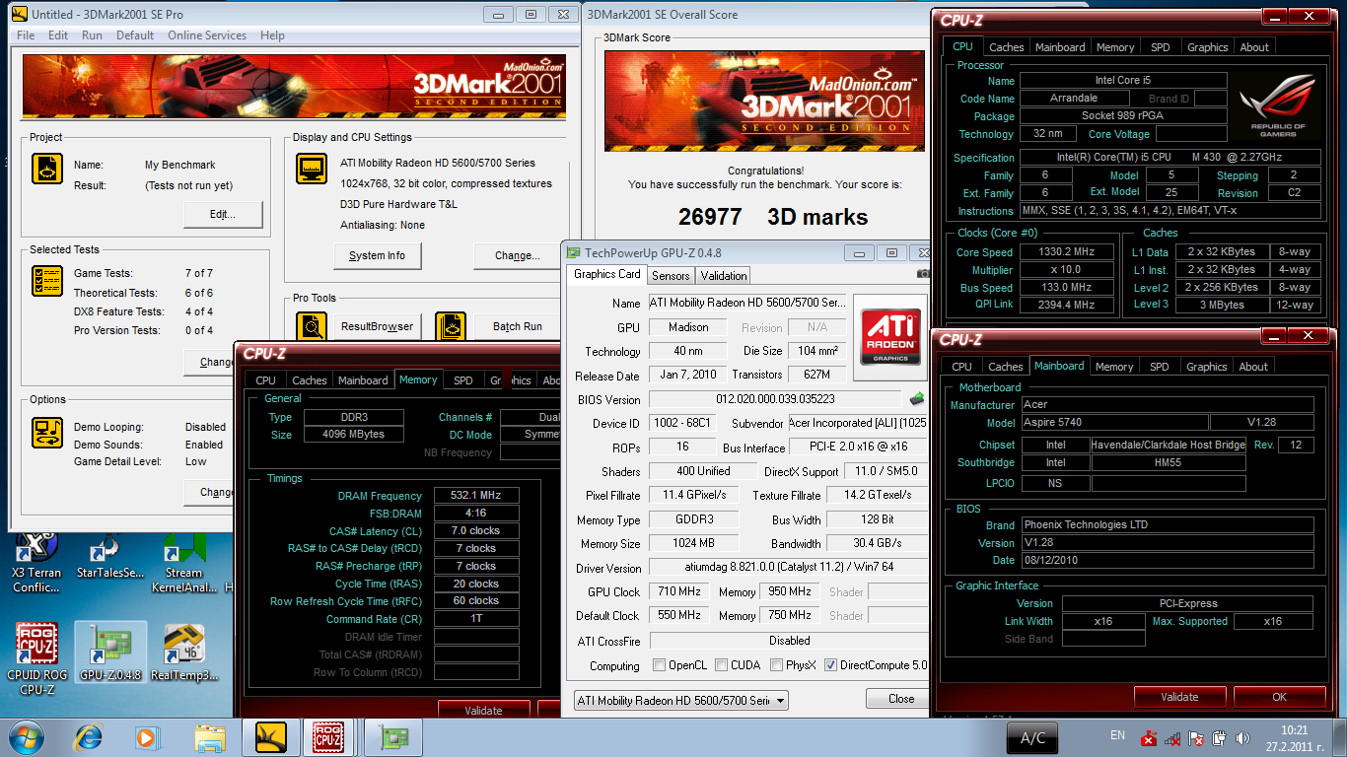This screenshot has height=757, width=1347.
Task: Click the power plug tray icon
Action: point(1219,738)
